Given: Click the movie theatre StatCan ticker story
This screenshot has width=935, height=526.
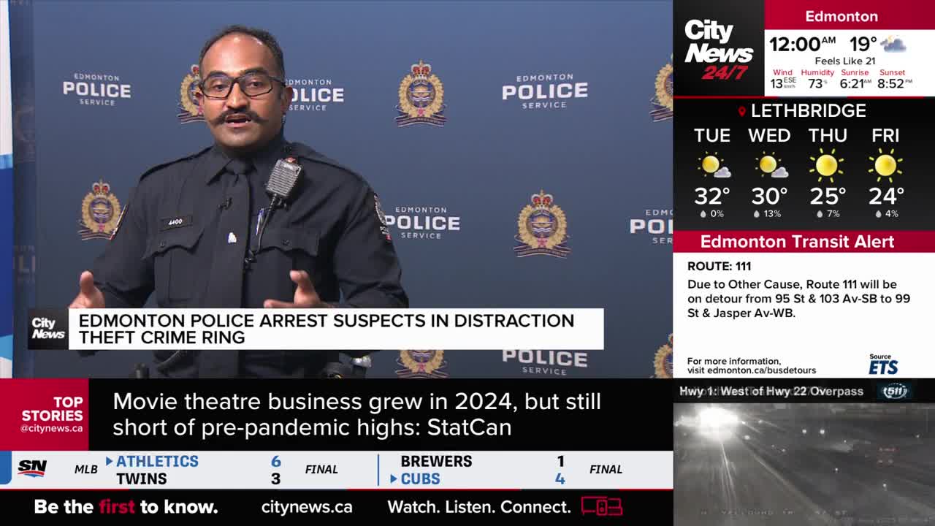Looking at the screenshot, I should point(356,414).
